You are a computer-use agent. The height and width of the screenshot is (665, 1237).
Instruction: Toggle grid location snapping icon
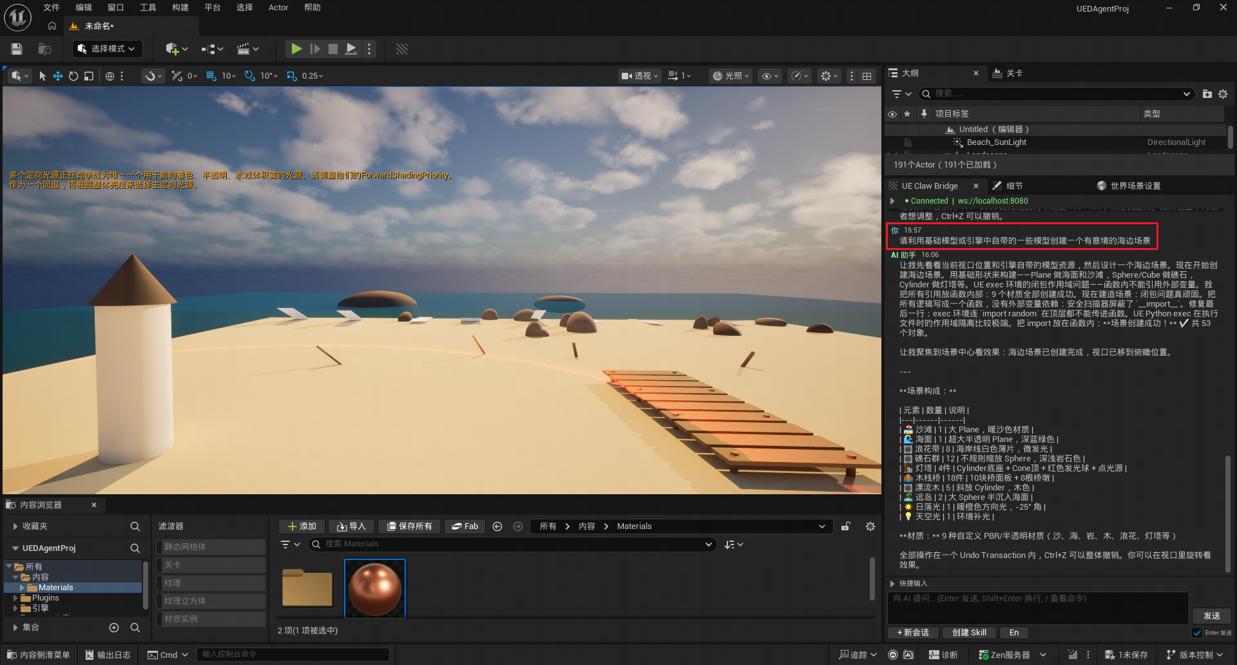pyautogui.click(x=211, y=76)
